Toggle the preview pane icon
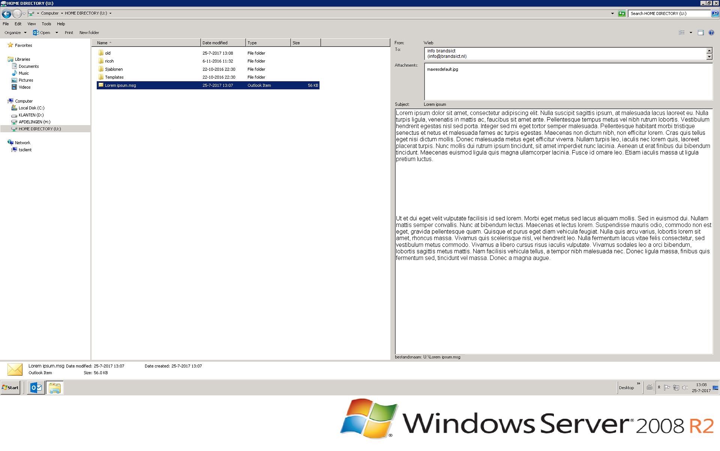720x451 pixels. pyautogui.click(x=700, y=33)
